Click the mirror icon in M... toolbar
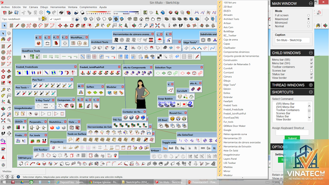The image size is (329, 185). pos(80,92)
